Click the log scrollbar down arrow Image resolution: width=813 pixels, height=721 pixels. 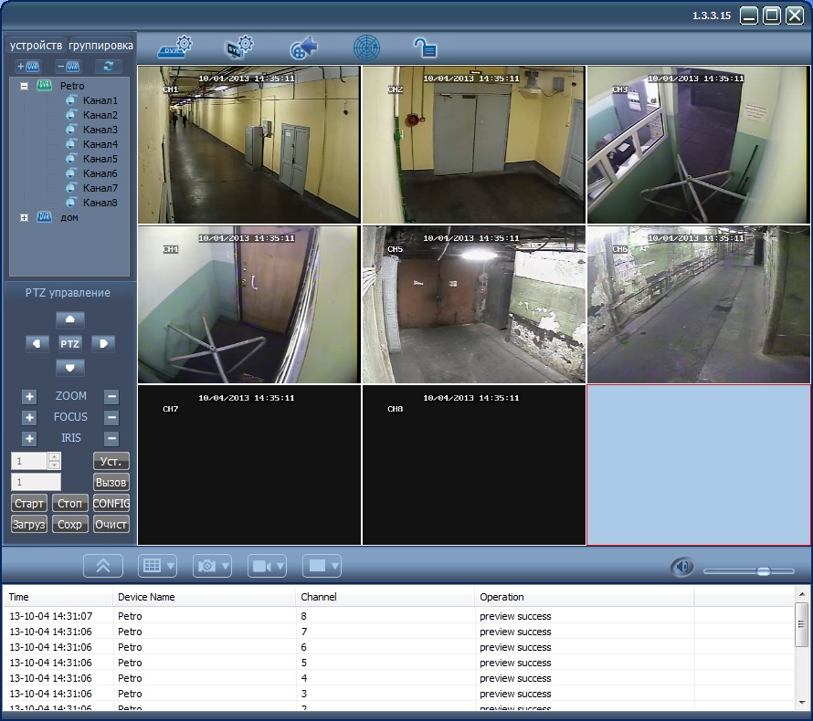click(802, 703)
